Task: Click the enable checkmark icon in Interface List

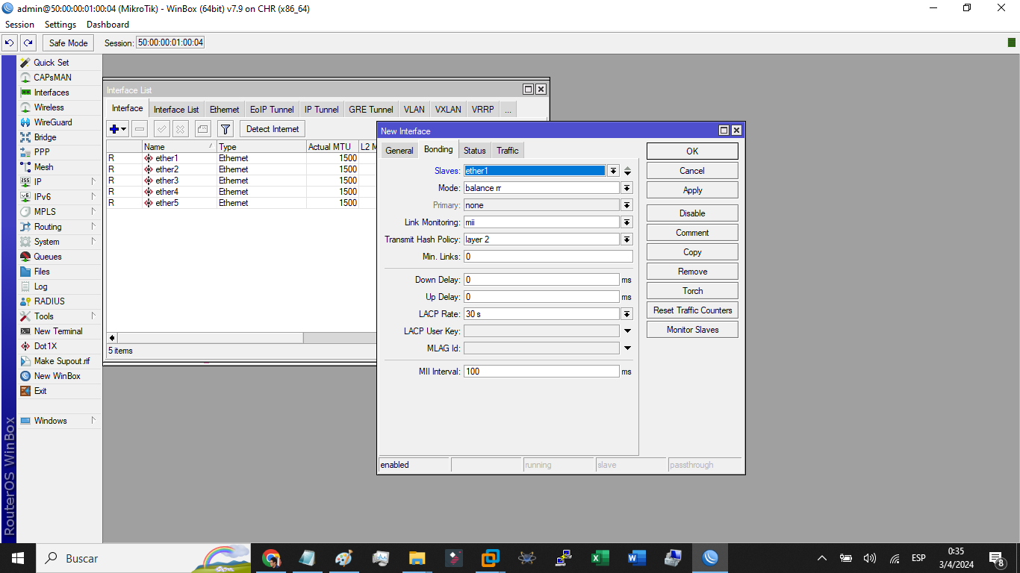Action: pos(162,129)
